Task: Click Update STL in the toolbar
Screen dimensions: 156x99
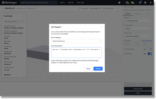Action: click(96, 8)
